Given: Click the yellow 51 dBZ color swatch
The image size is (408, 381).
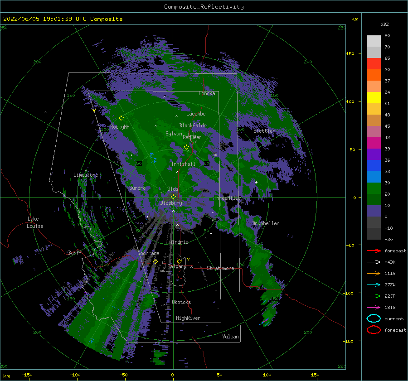Looking at the screenshot, I should click(374, 98).
